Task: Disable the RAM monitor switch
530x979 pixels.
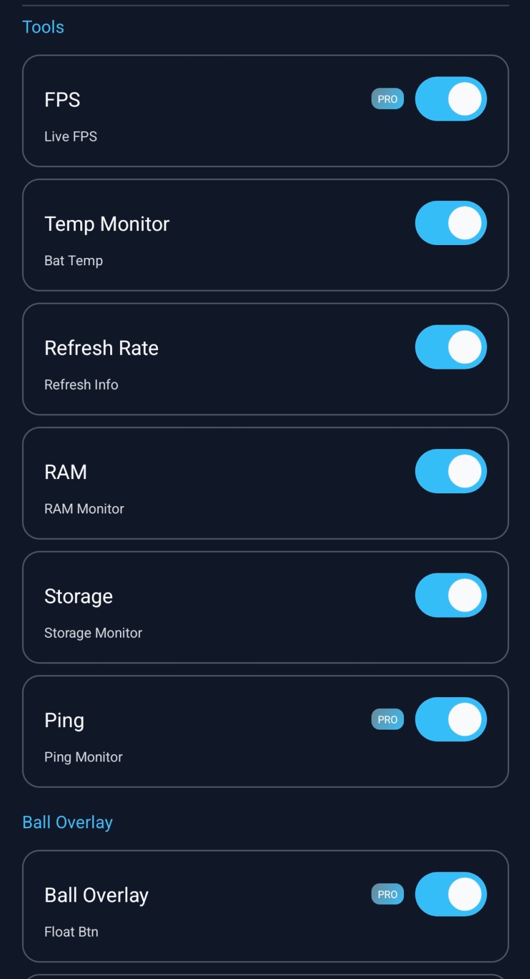Action: click(451, 471)
